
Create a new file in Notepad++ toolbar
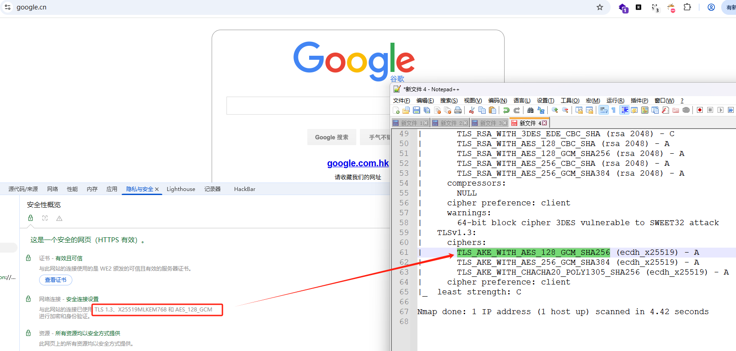point(396,110)
